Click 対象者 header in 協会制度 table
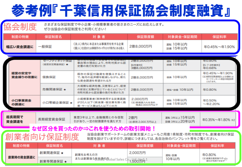 pyautogui.click(x=99, y=37)
